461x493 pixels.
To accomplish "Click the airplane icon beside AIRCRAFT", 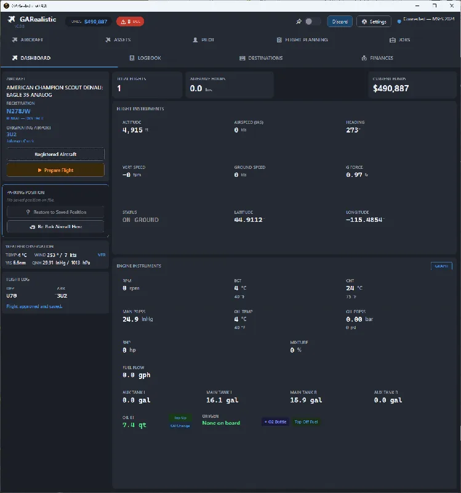I will click(x=14, y=39).
